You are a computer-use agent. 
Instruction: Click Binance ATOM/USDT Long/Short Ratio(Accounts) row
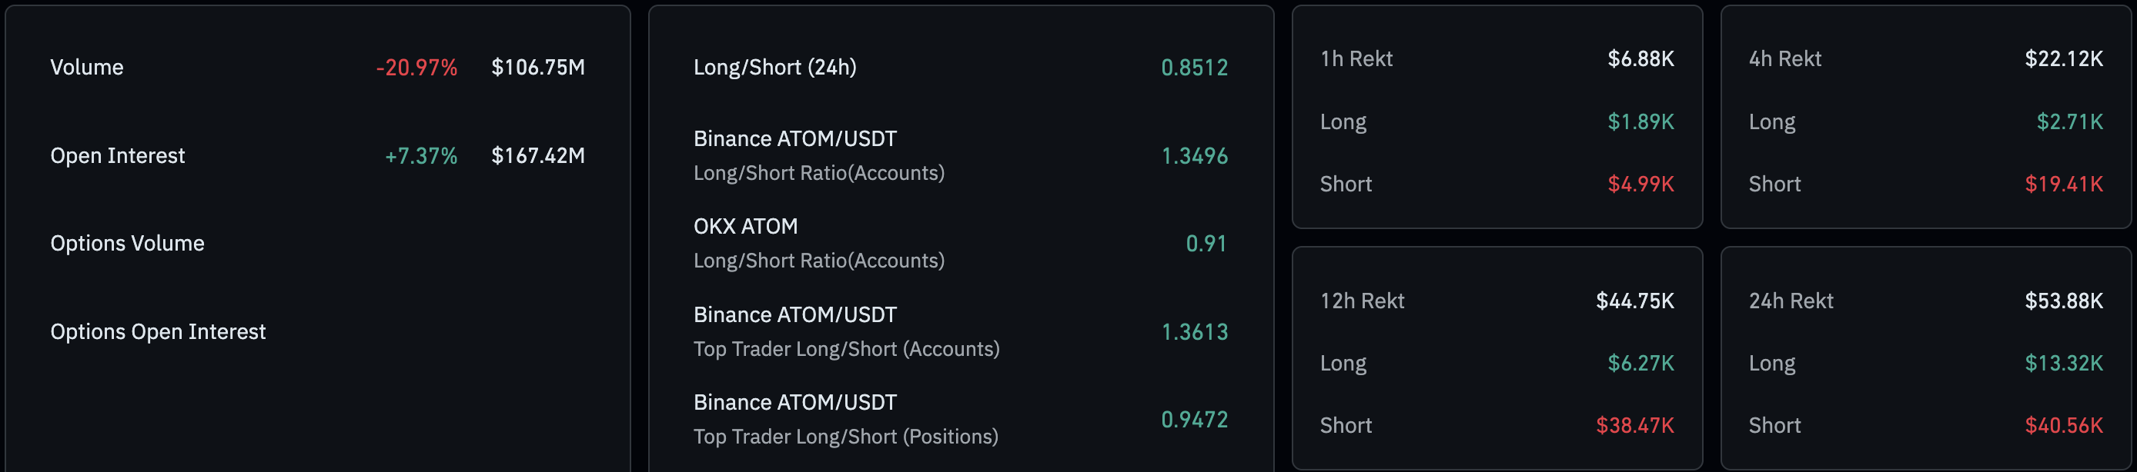point(818,156)
